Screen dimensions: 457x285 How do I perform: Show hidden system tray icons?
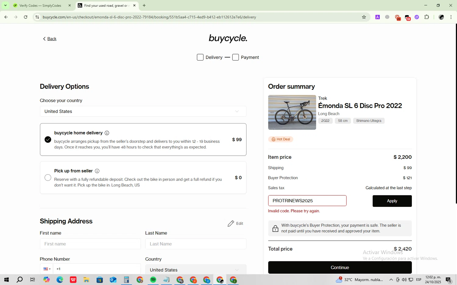pyautogui.click(x=391, y=280)
